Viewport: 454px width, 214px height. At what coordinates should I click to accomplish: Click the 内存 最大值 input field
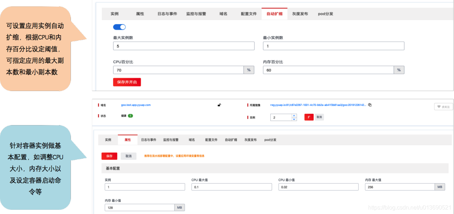[400, 187]
